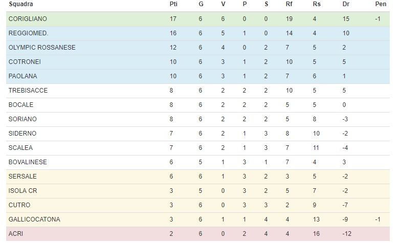This screenshot has height=243, width=400.
Task: Select the PAOLANA row
Action: click(x=198, y=76)
